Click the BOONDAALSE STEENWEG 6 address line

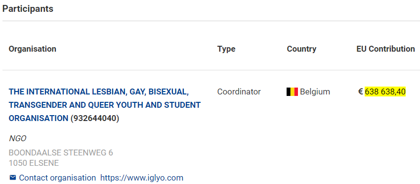(61, 153)
